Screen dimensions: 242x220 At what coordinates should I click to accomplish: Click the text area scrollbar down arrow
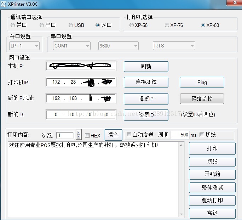click(181, 214)
